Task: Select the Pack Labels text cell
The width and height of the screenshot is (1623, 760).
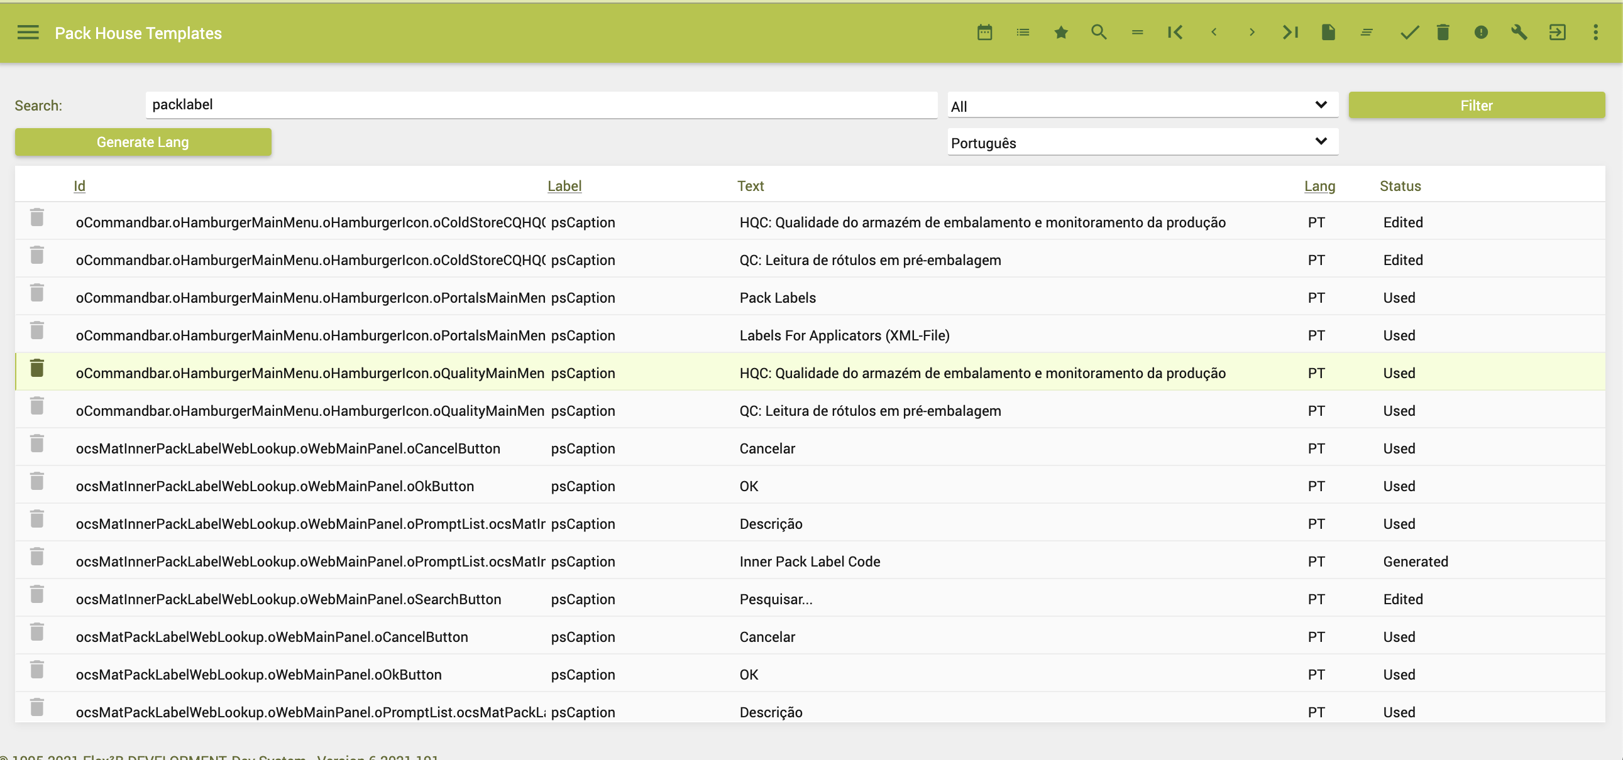Action: pos(778,298)
